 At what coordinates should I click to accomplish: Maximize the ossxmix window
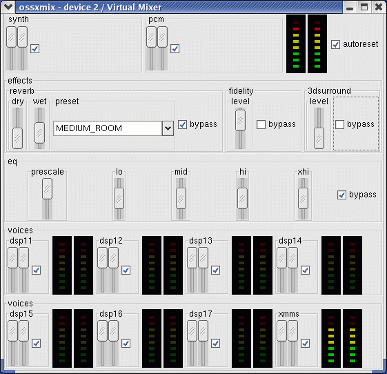[364, 7]
